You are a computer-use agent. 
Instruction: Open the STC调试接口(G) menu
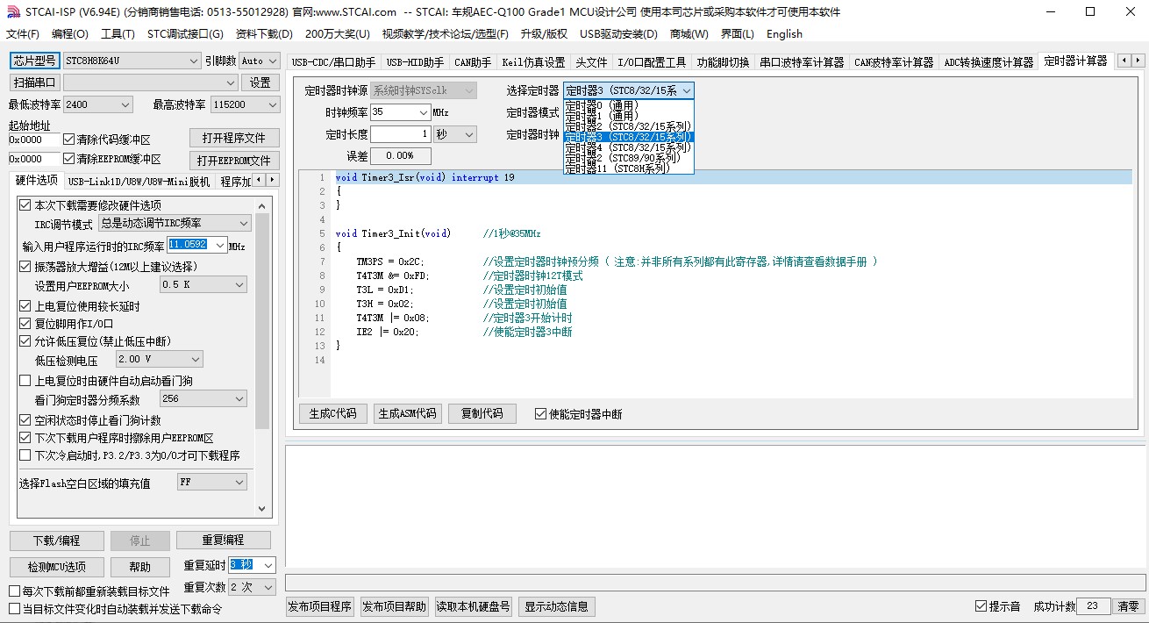185,33
